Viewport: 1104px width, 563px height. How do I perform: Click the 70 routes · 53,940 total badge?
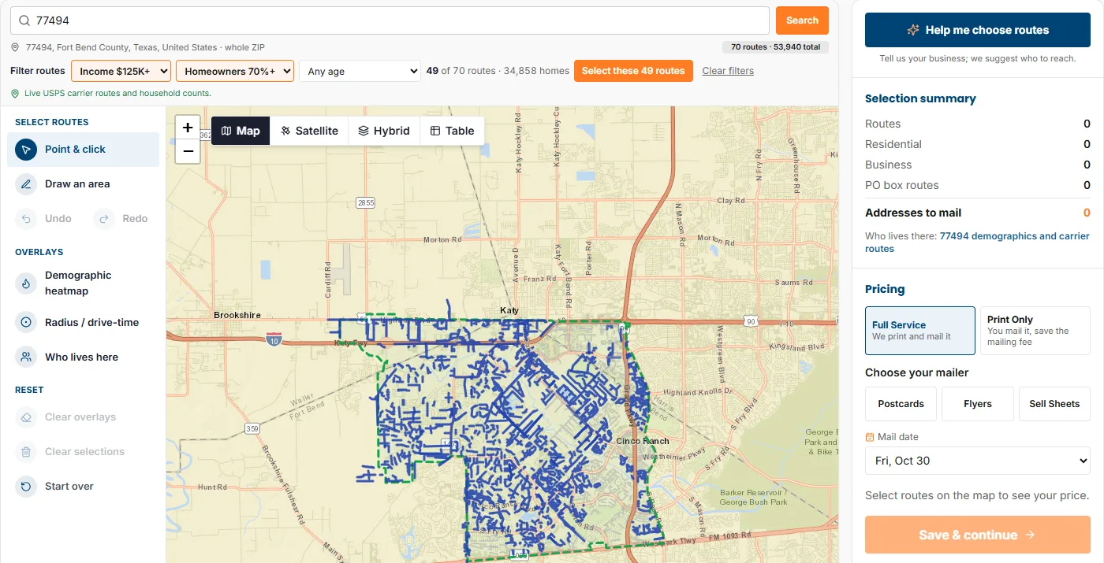[775, 47]
